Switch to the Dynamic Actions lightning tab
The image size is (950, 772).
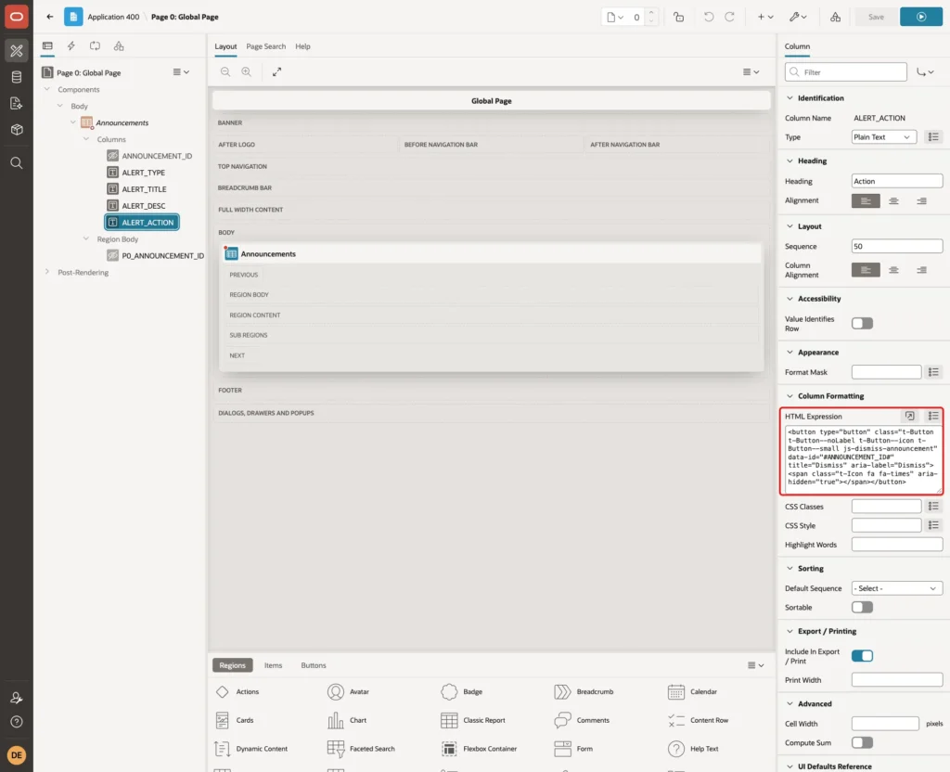click(x=71, y=46)
